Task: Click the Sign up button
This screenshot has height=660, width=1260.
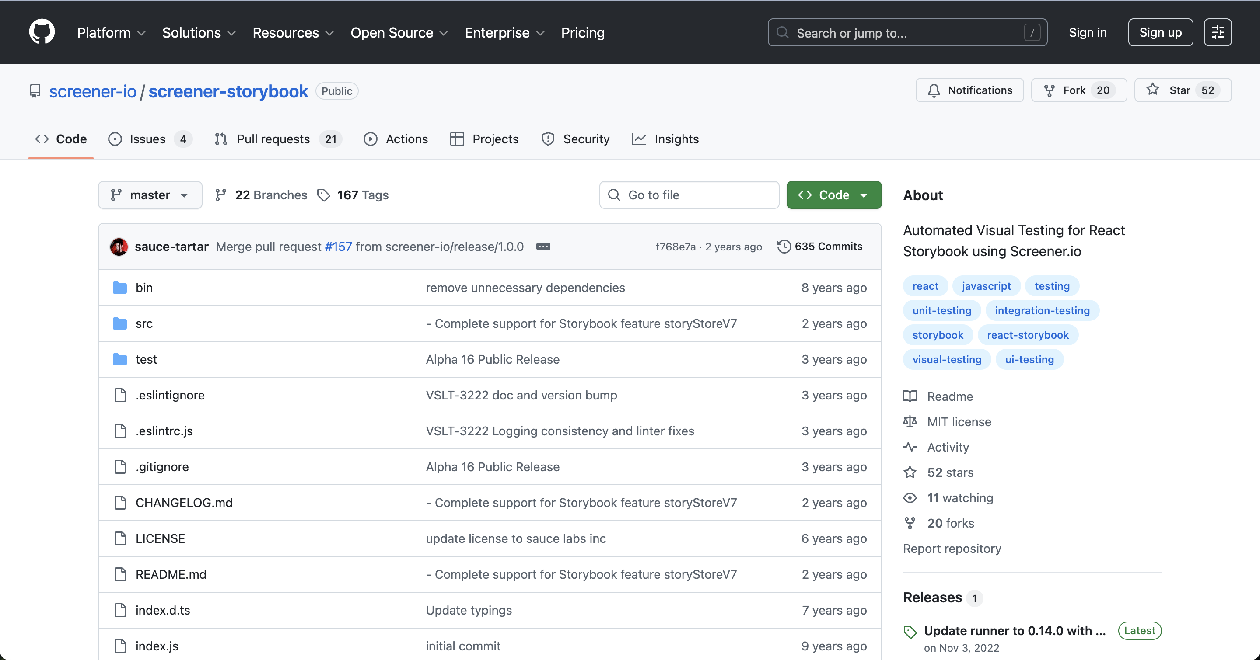Action: click(x=1160, y=32)
